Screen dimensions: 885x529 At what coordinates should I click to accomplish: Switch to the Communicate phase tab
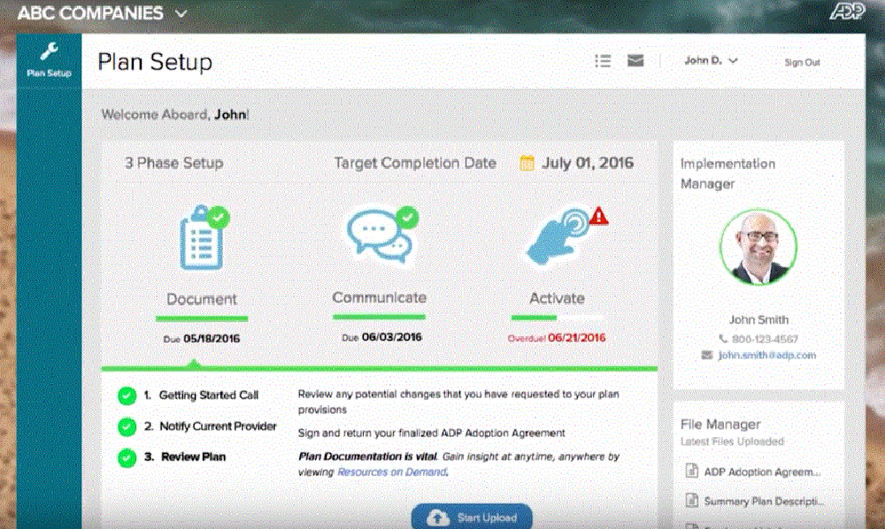coord(380,297)
